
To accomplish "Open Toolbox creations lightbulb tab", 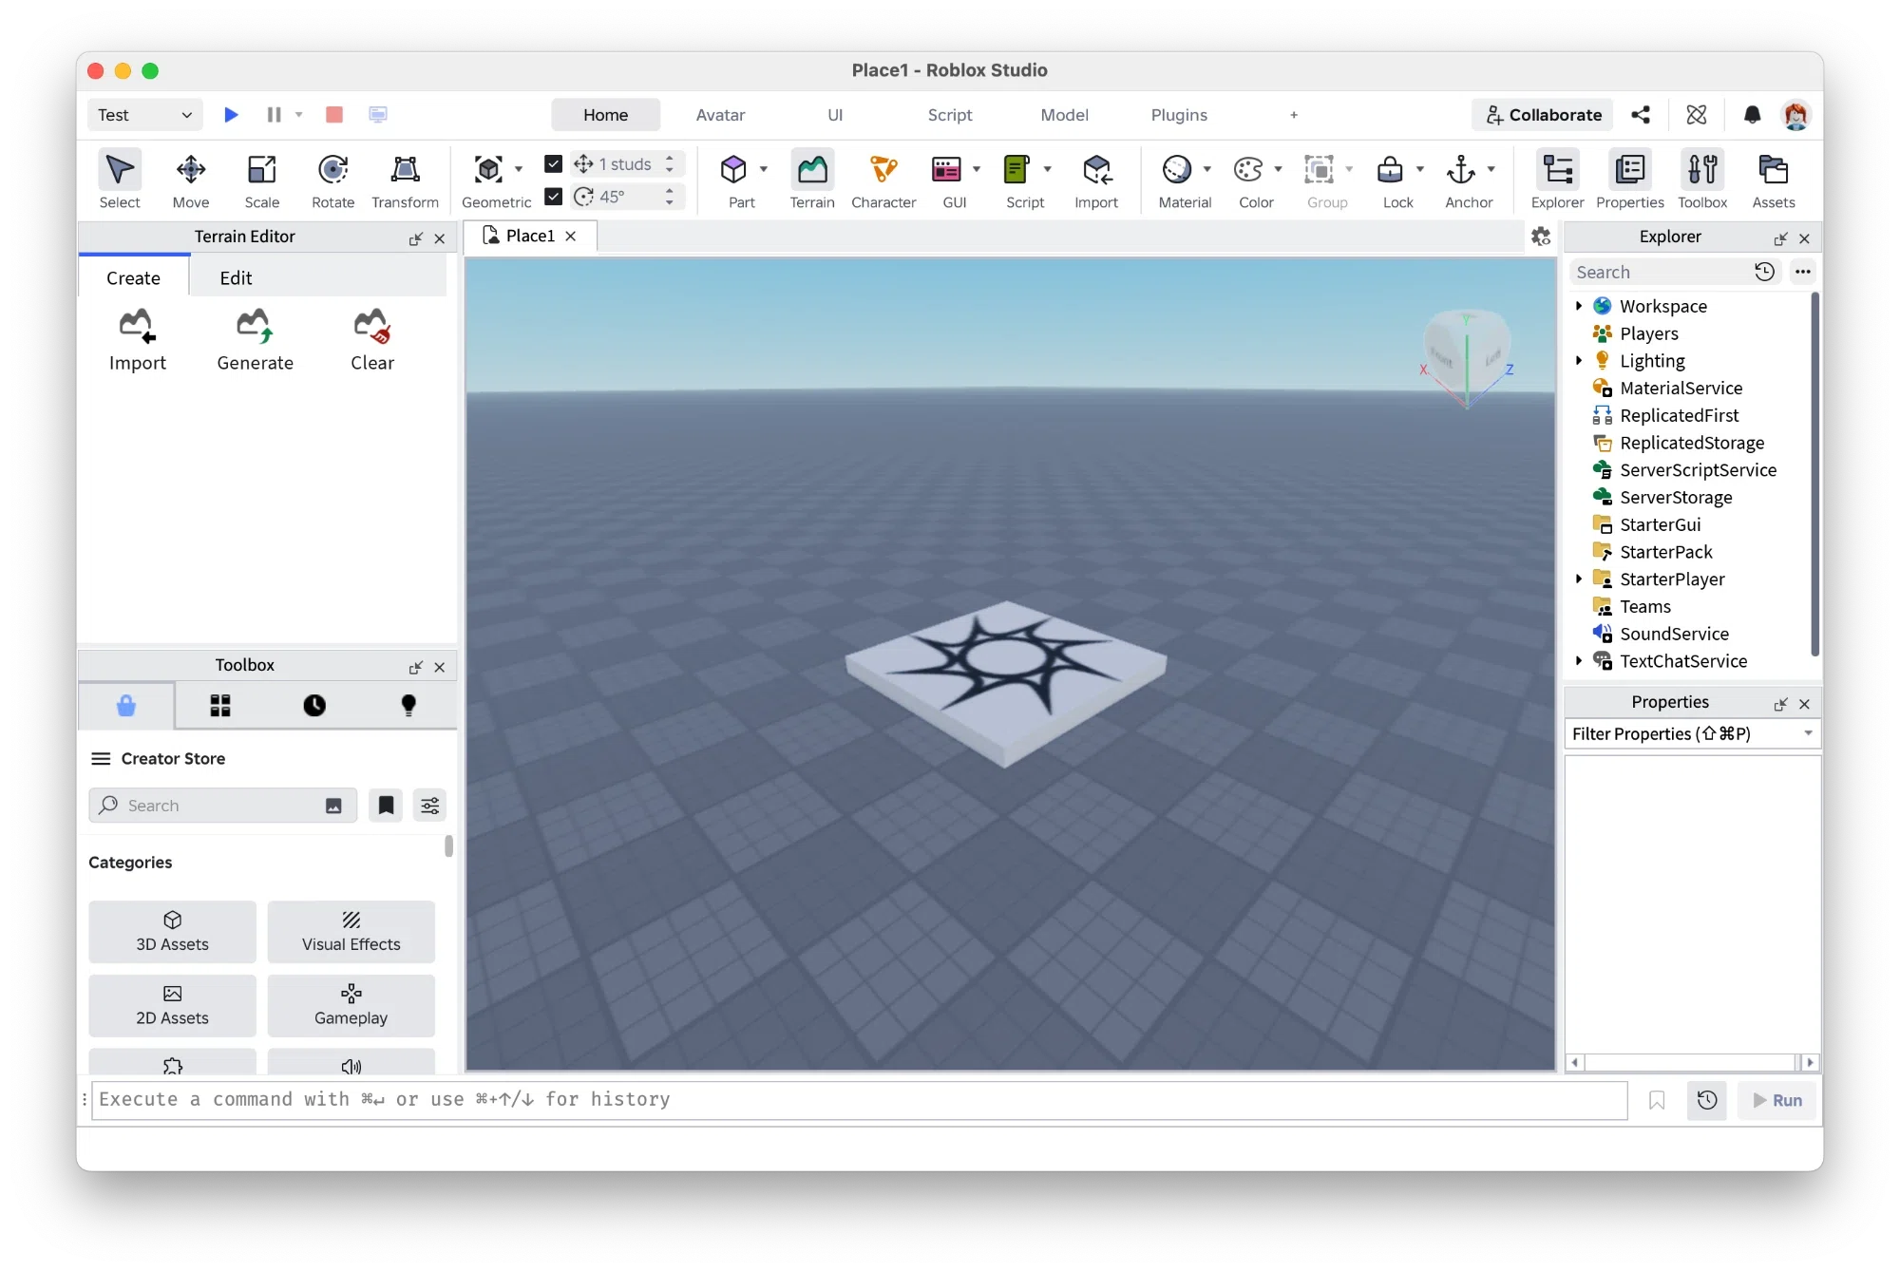I will tap(408, 705).
